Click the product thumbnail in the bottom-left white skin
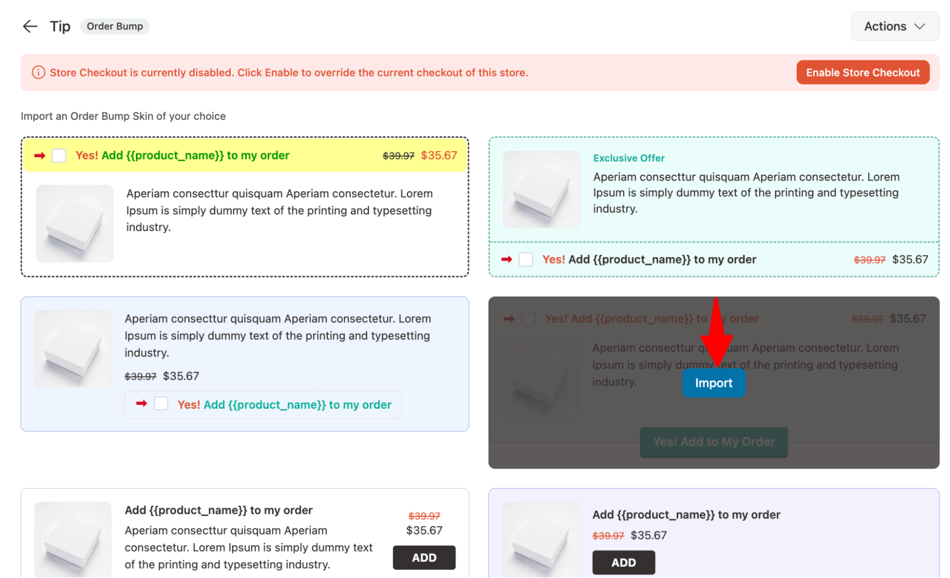Viewport: 950px width, 578px height. pyautogui.click(x=73, y=539)
